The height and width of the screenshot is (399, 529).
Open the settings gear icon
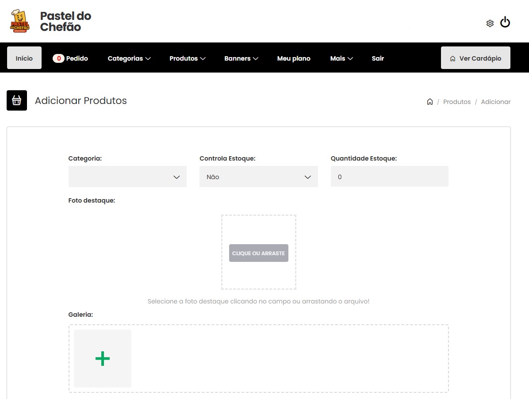click(x=490, y=23)
